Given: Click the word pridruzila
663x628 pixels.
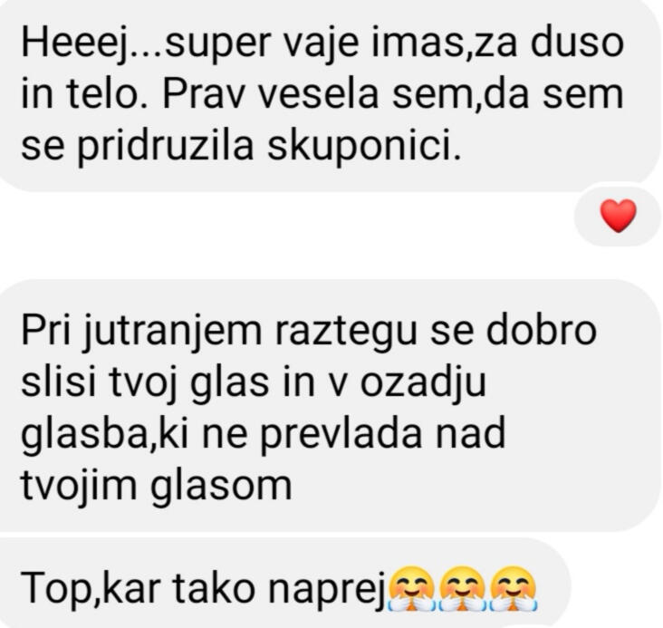Looking at the screenshot, I should (x=166, y=148).
